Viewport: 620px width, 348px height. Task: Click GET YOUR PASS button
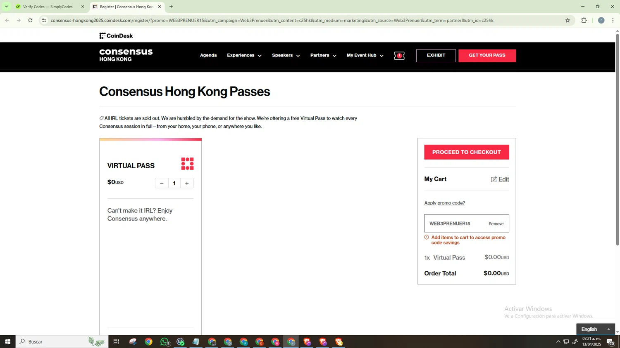pos(487,56)
